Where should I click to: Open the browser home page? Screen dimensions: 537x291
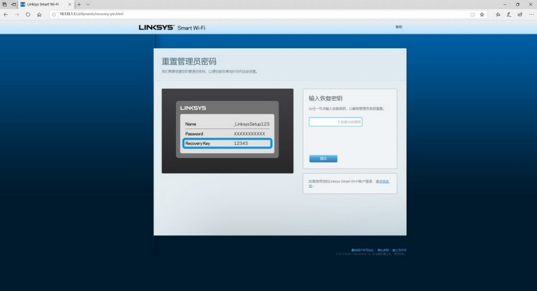coord(40,14)
